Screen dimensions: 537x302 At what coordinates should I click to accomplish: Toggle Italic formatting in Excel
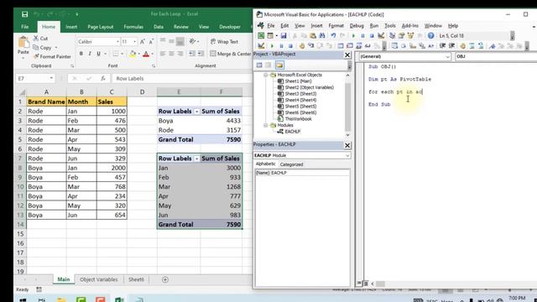[x=90, y=54]
